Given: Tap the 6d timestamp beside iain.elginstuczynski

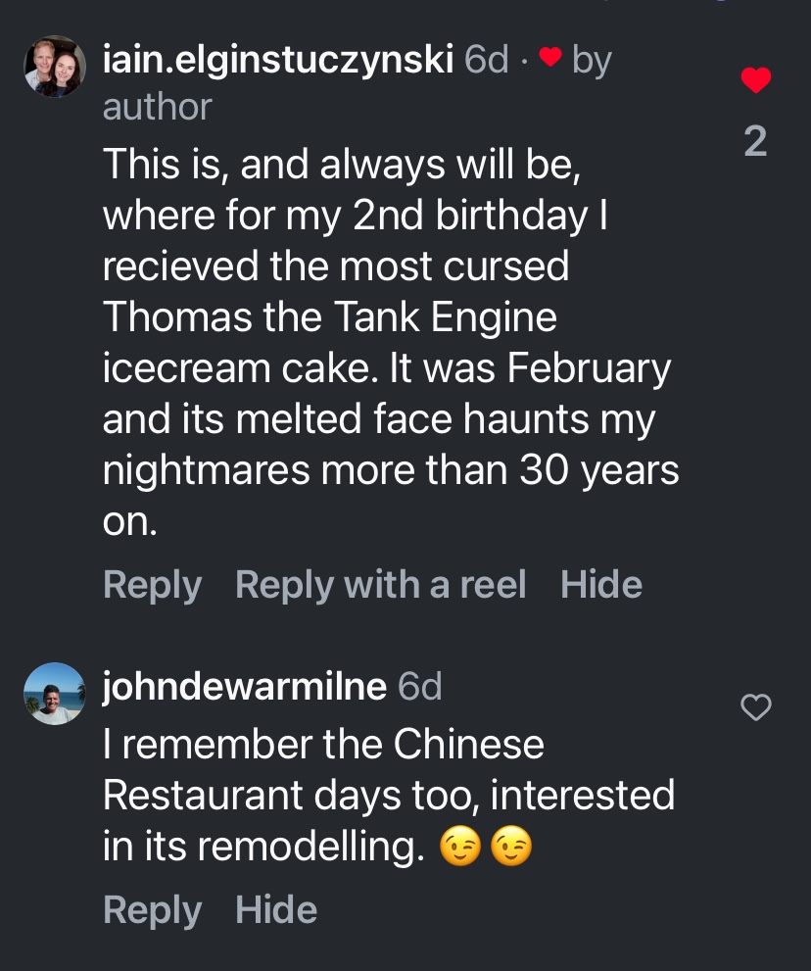Looking at the screenshot, I should click(x=487, y=61).
